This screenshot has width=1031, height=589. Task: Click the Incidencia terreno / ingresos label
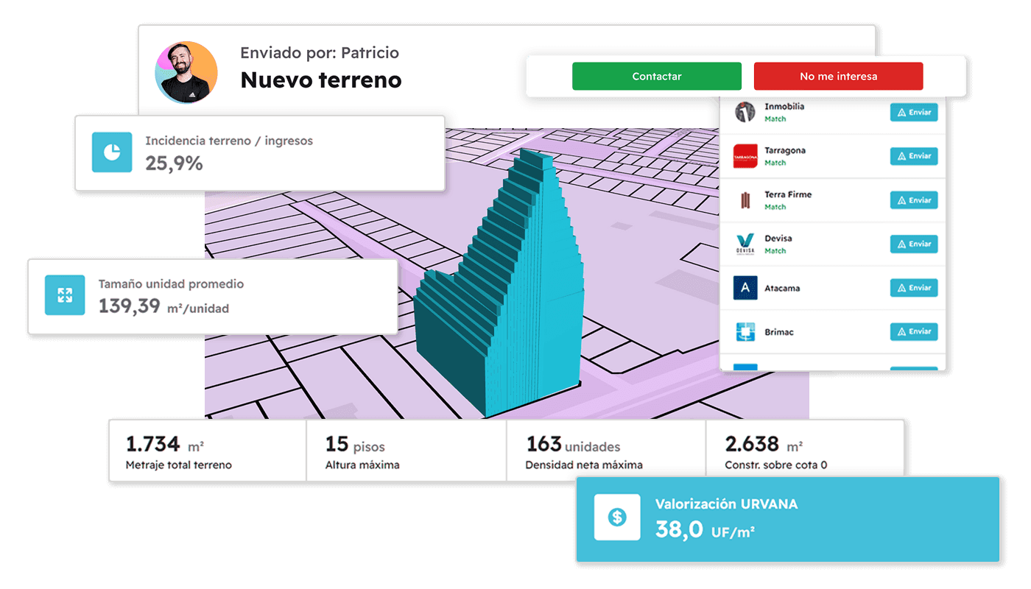229,141
